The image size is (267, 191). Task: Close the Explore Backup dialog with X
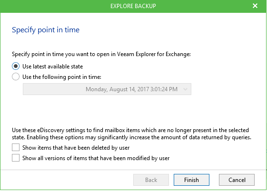(x=255, y=6)
